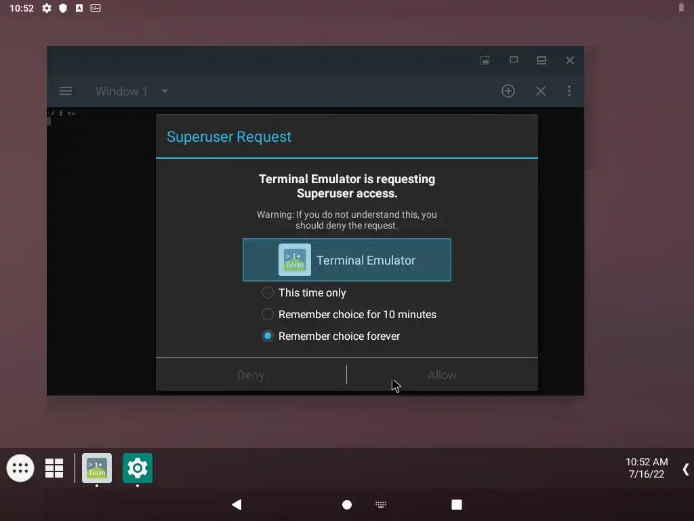The height and width of the screenshot is (521, 694).
Task: Click the Terminal Emulator icon inside dialog
Action: [x=295, y=260]
